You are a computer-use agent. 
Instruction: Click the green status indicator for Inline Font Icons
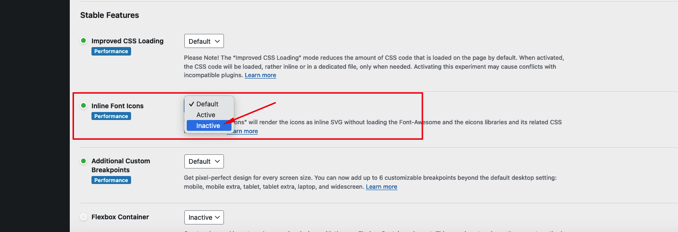pyautogui.click(x=83, y=106)
